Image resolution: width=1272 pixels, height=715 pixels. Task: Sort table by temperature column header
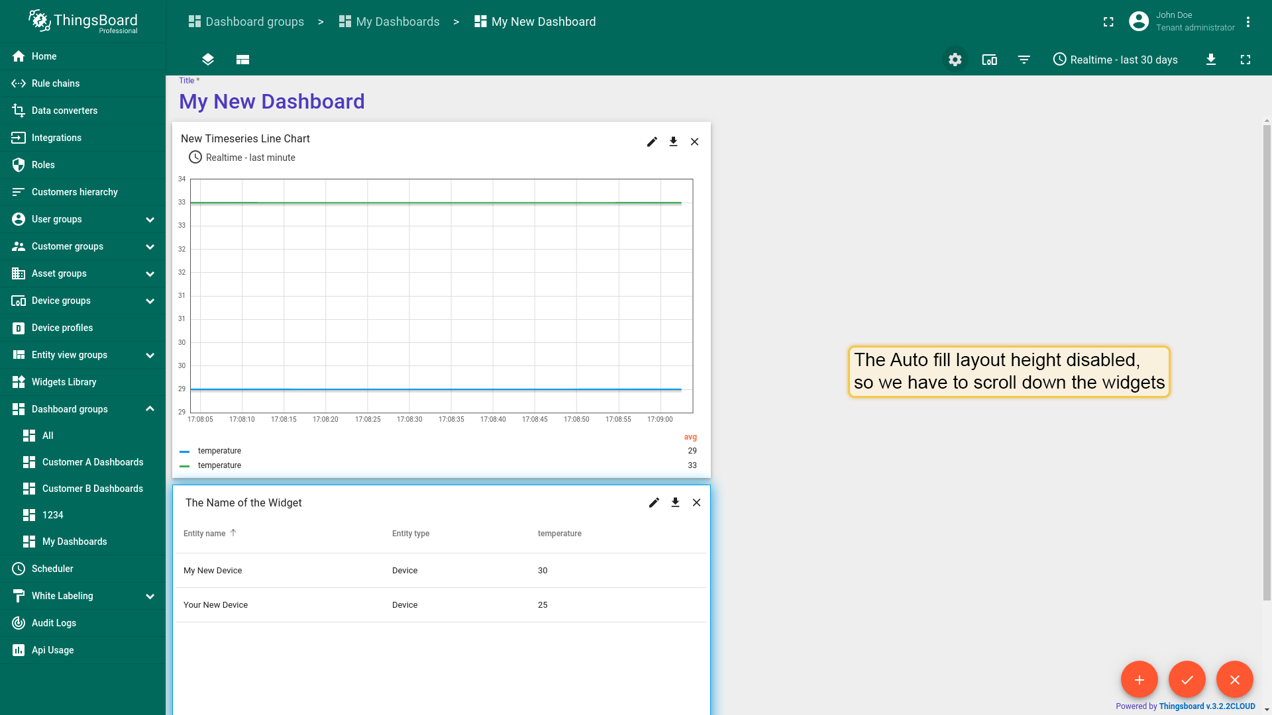[560, 534]
